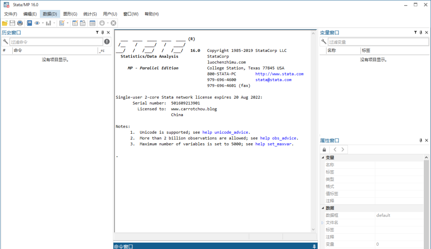Click the More down-arrow circle icon
431x249 pixels.
[102, 24]
